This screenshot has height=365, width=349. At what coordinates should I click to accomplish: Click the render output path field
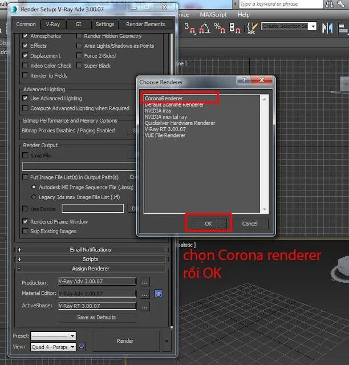click(79, 167)
